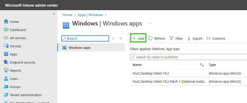This screenshot has width=247, height=103.
Task: Open the Columns chooser
Action: tap(215, 38)
